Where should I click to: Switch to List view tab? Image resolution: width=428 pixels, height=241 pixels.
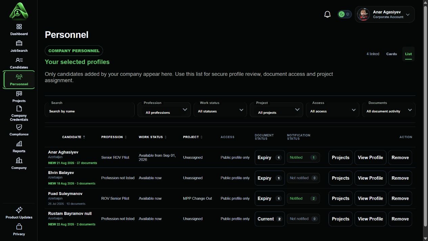tap(408, 54)
